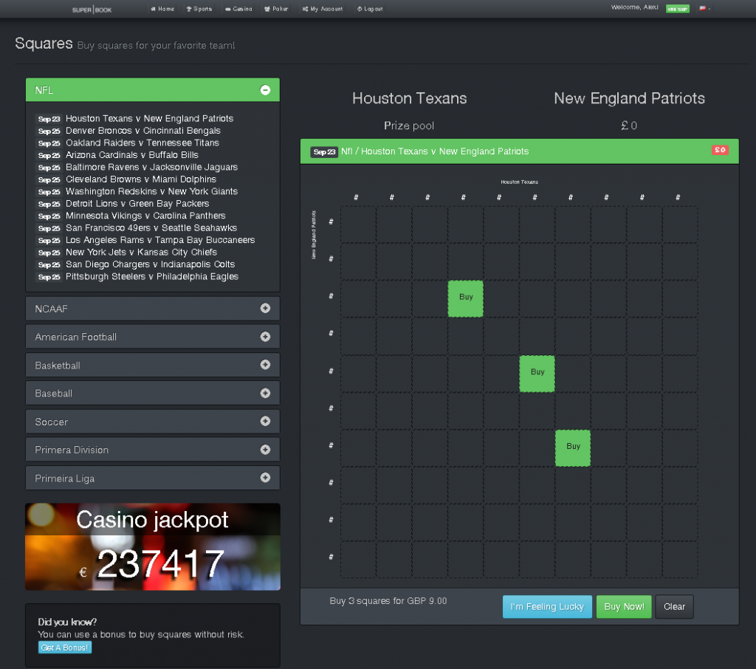The image size is (756, 669).
Task: Click the minus icon to collapse NFL
Action: pos(265,89)
